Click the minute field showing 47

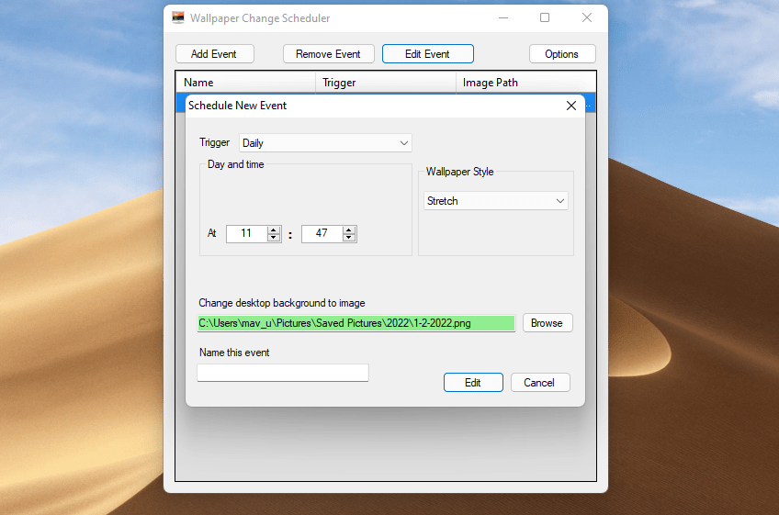[322, 233]
